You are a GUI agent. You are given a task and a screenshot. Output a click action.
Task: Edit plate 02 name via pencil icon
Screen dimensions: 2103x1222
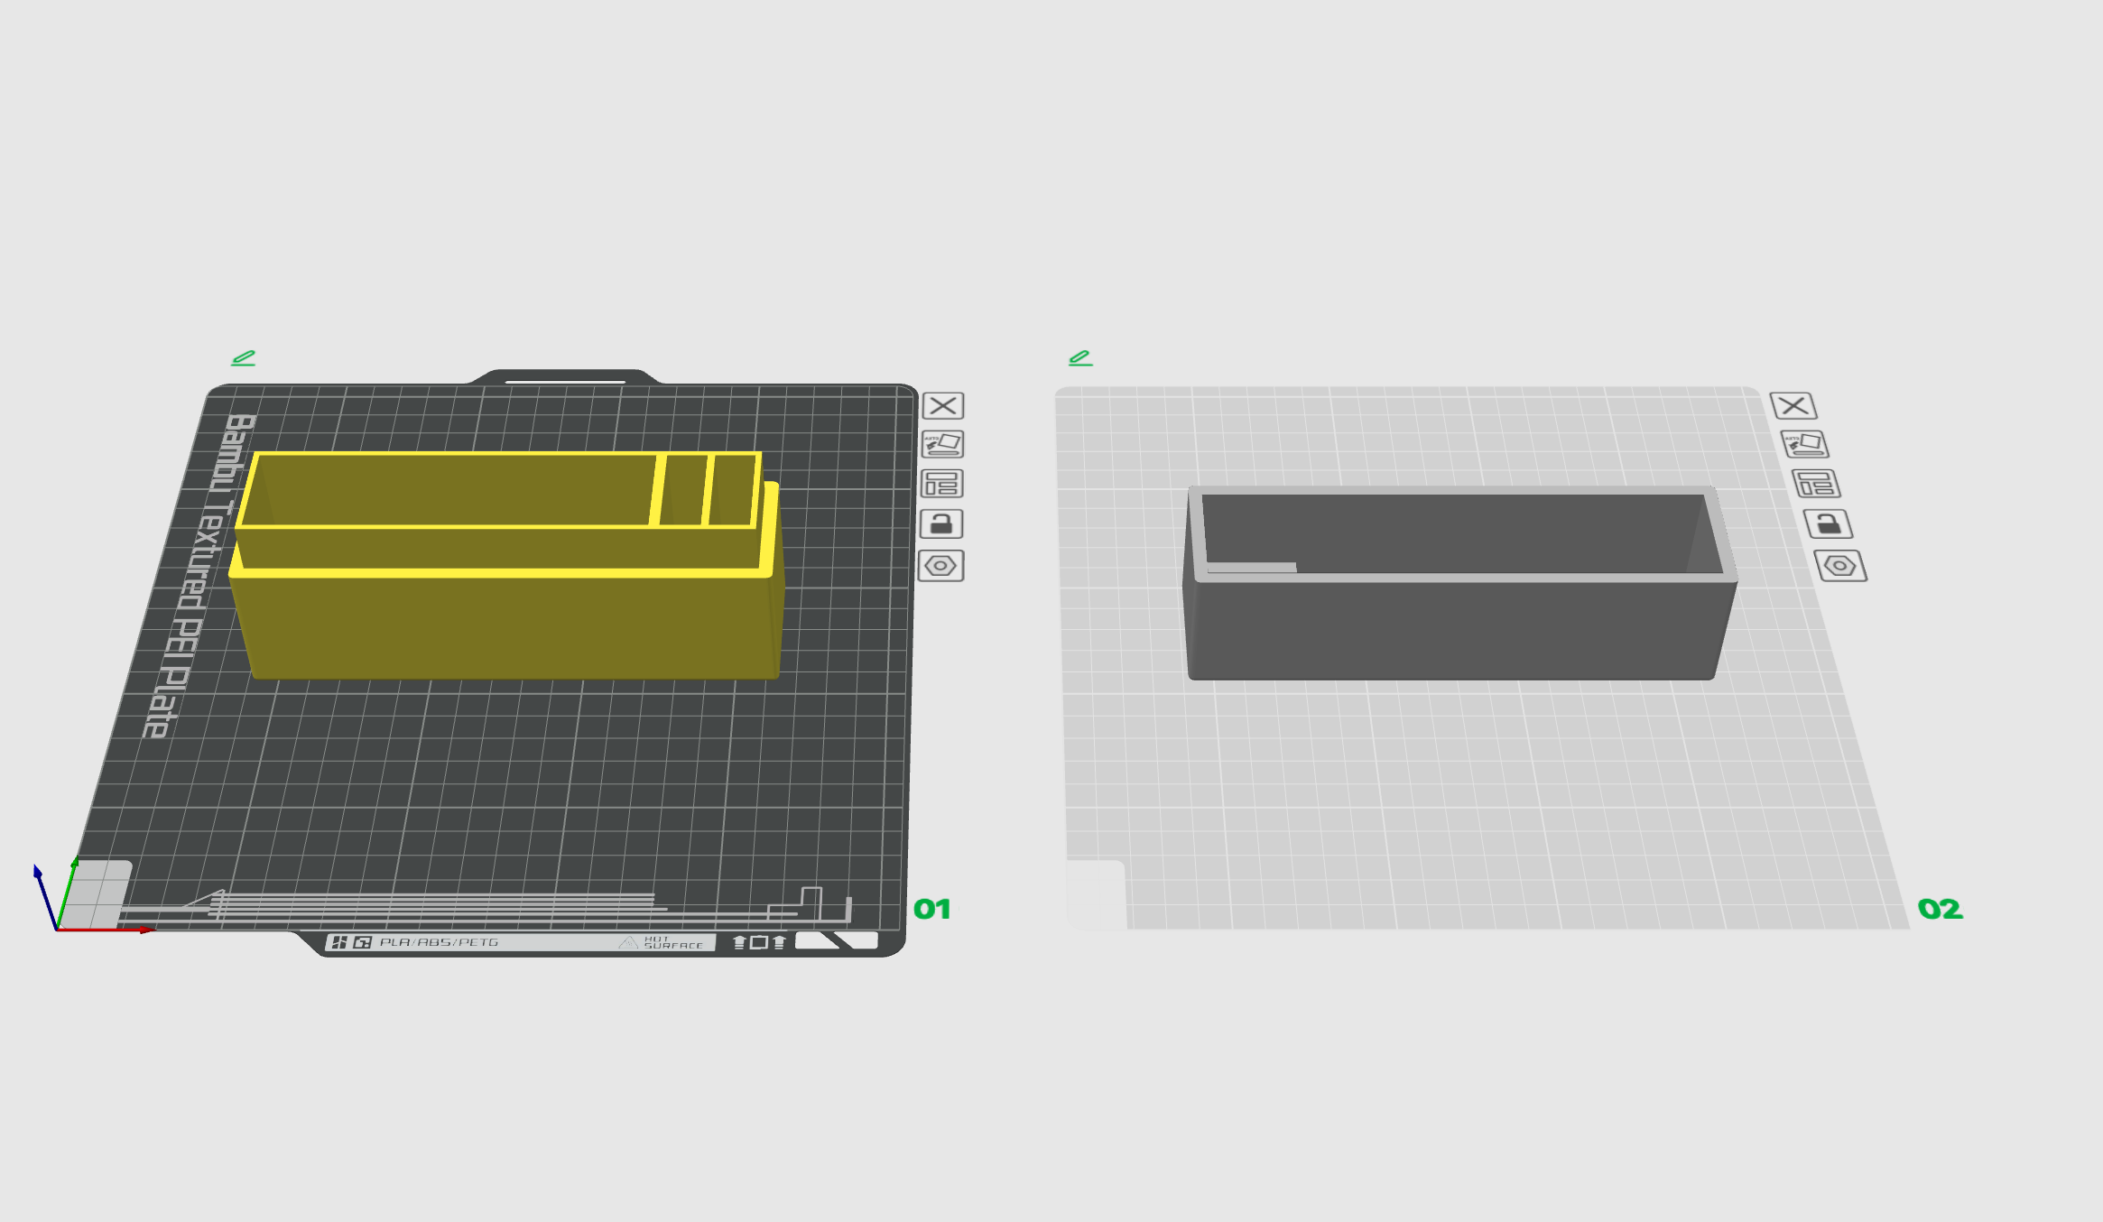pos(1080,358)
